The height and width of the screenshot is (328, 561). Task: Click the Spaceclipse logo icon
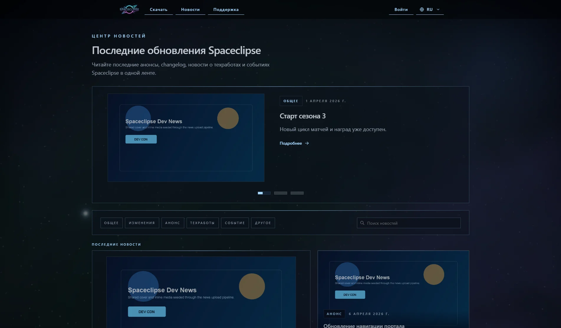coord(129,9)
